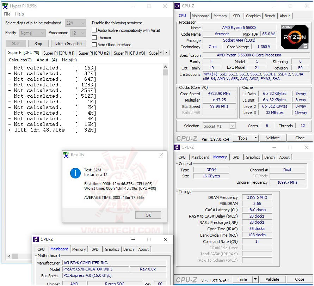
Task: Check the Themes checkbox
Action: pos(94,37)
